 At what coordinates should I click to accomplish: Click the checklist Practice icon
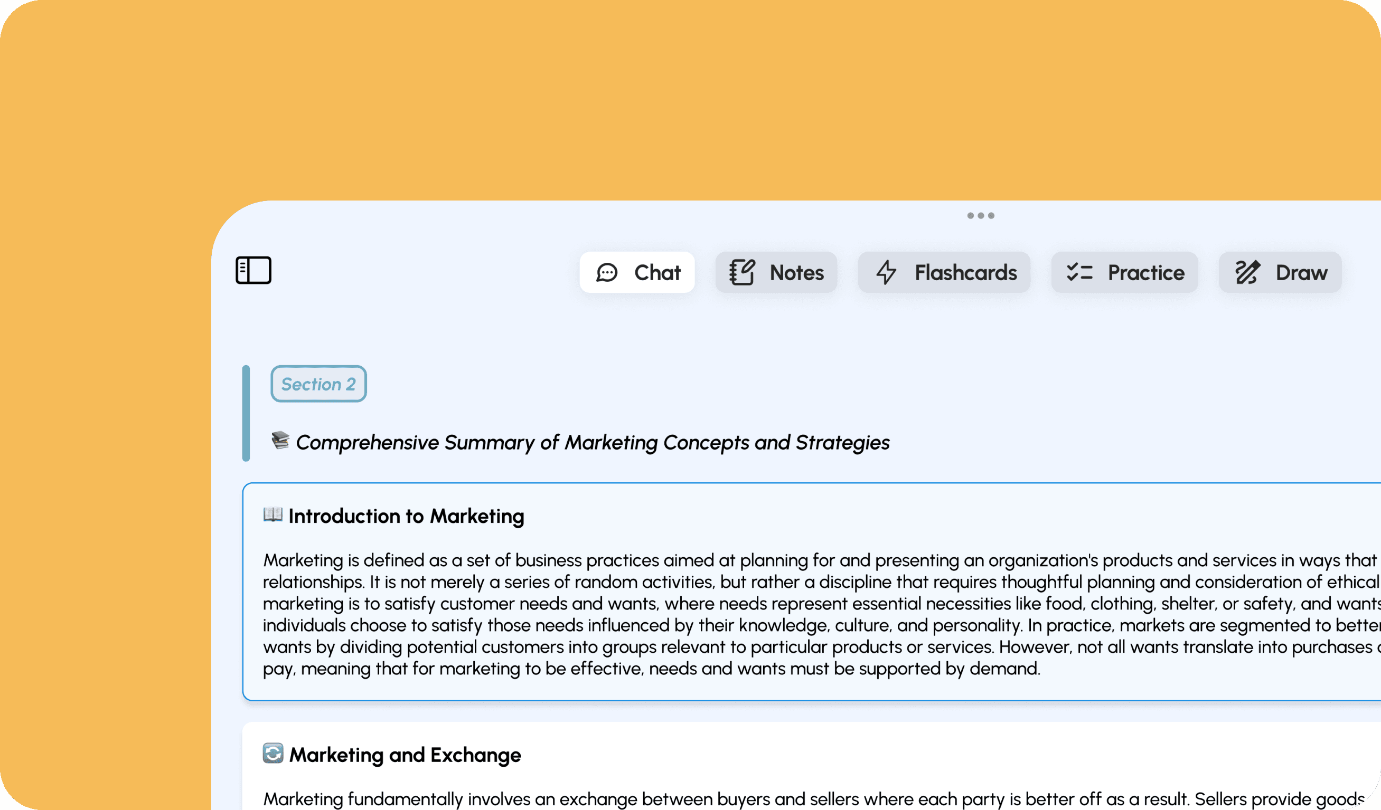[1079, 273]
